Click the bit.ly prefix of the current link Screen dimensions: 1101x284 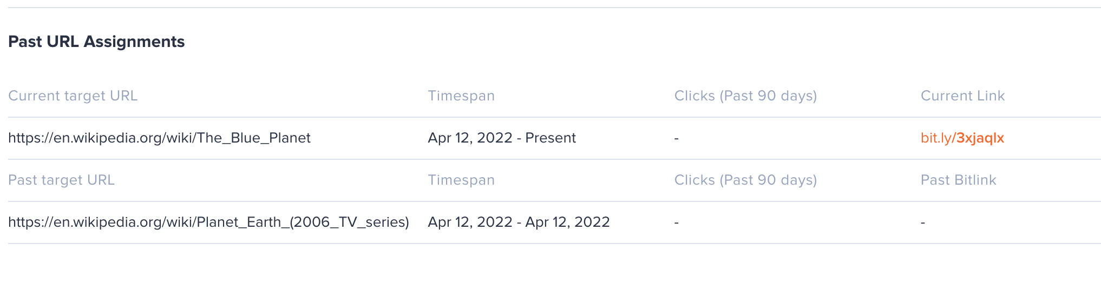click(x=936, y=138)
